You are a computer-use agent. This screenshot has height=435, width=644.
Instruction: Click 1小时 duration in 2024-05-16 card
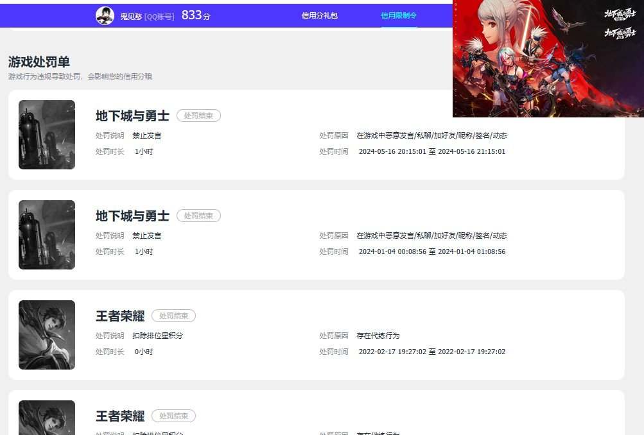click(144, 151)
